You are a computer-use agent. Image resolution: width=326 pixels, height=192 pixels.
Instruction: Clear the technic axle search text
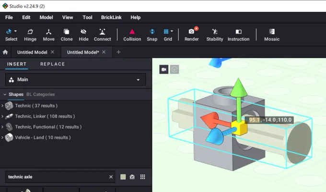coord(111,177)
